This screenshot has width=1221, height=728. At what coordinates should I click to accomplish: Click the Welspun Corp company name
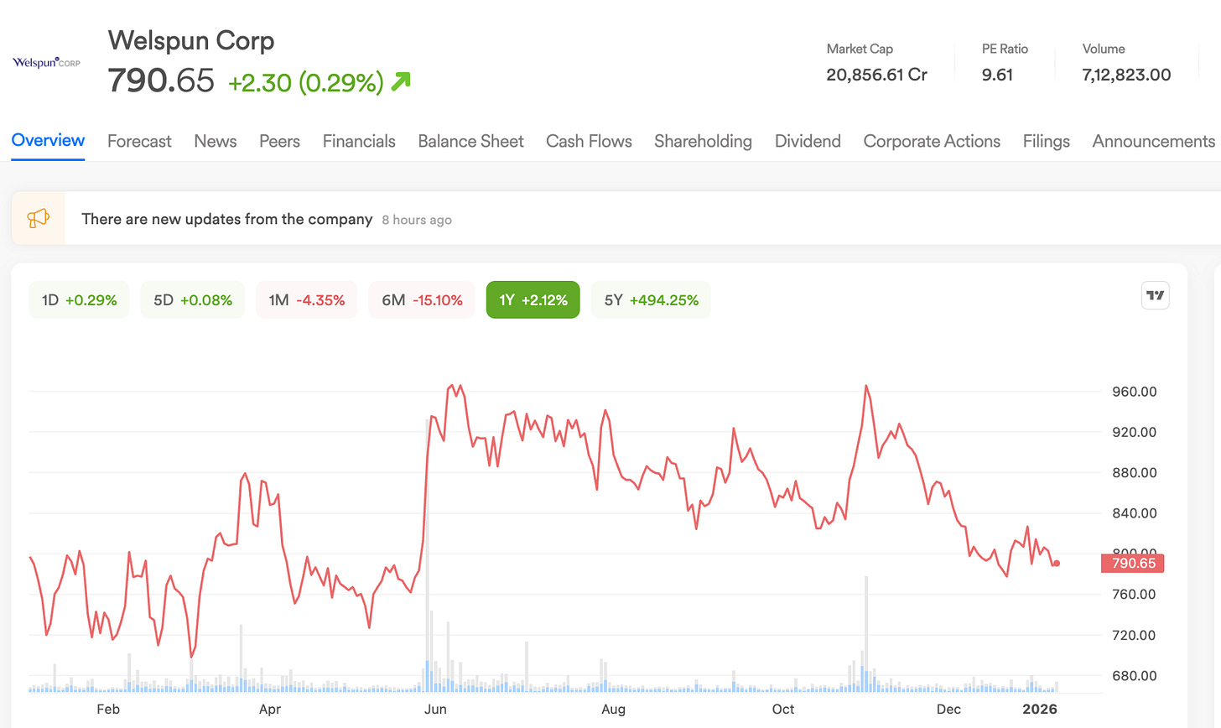(x=191, y=40)
